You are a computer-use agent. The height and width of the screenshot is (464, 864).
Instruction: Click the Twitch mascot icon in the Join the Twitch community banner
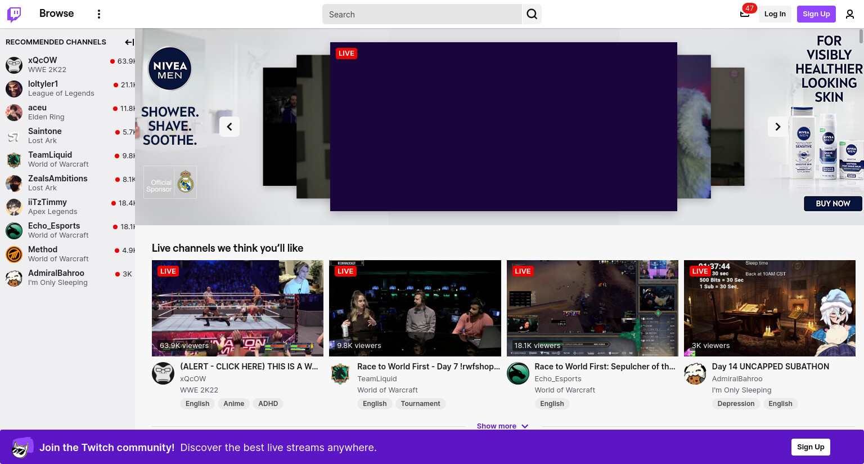coord(22,447)
